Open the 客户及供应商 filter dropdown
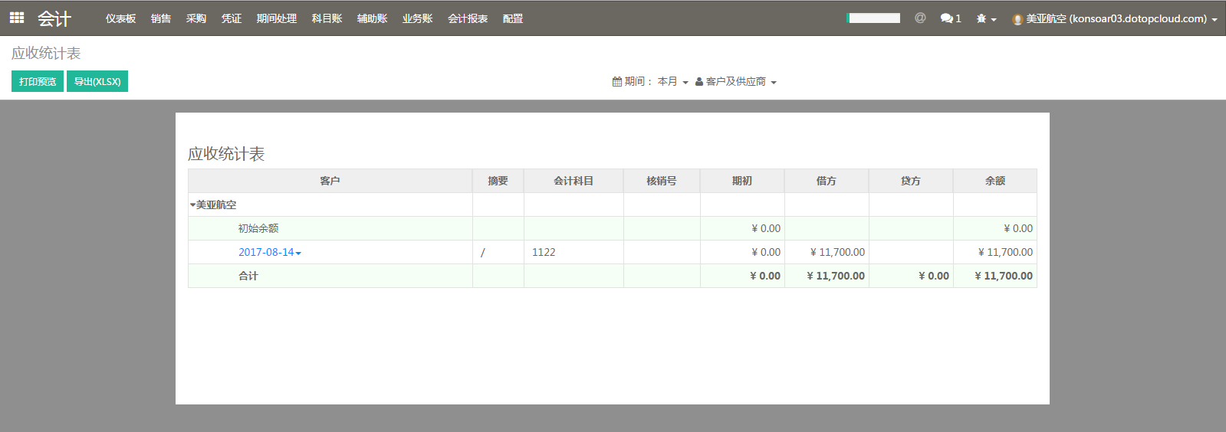The height and width of the screenshot is (432, 1226). pos(736,81)
